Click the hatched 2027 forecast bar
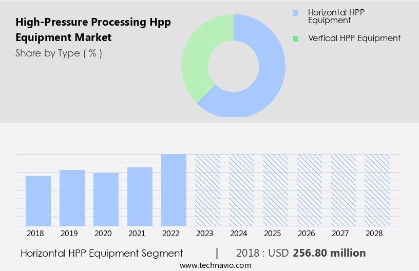This screenshot has height=271, width=419. 344,190
